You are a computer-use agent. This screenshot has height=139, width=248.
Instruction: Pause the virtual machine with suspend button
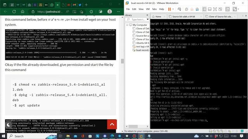point(169,9)
